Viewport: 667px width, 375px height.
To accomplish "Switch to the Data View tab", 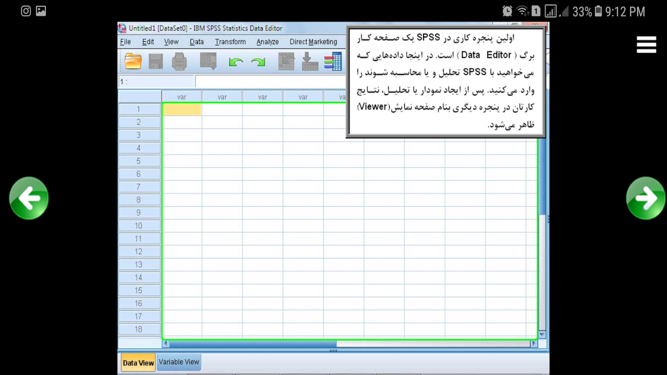I will click(138, 363).
